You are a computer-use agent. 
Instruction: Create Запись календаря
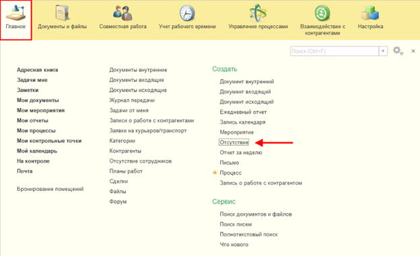[242, 122]
